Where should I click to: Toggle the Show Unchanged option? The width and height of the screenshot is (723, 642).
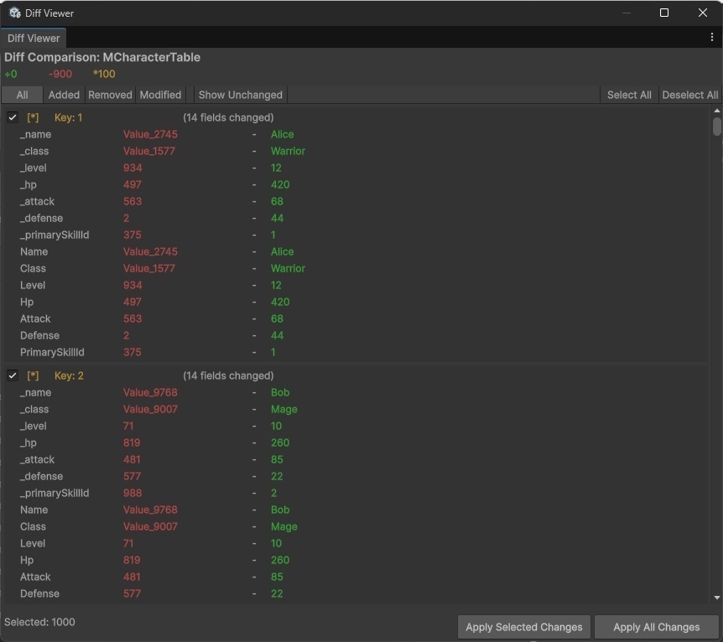coord(241,95)
